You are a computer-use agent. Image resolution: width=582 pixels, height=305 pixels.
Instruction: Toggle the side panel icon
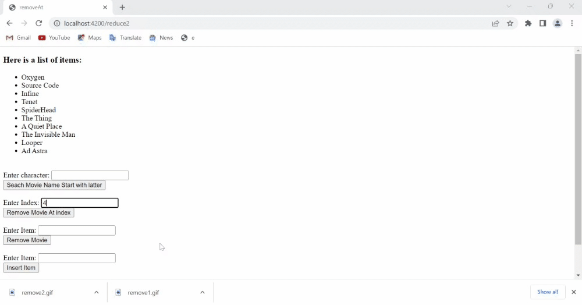coord(542,23)
